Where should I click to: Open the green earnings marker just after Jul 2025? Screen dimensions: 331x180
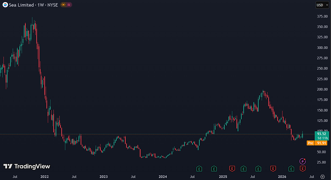[258, 169]
